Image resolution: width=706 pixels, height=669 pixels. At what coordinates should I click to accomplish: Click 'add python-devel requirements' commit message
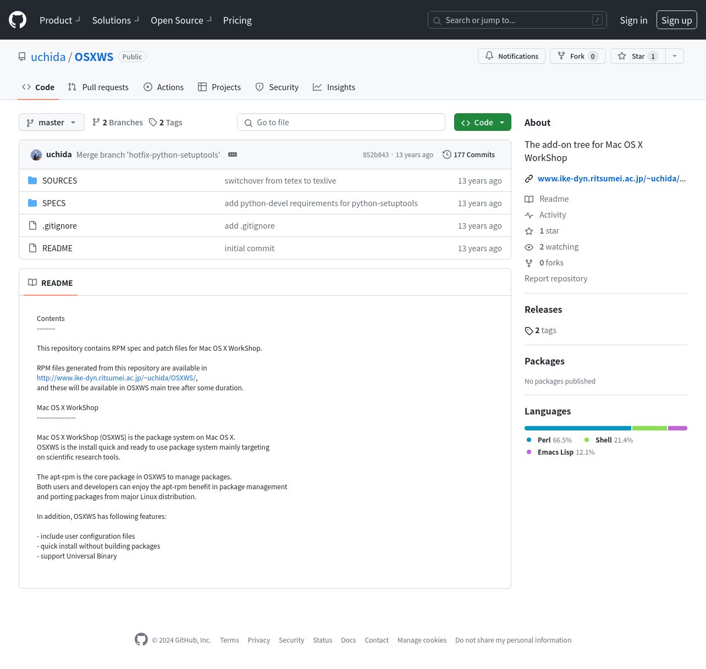coord(321,203)
